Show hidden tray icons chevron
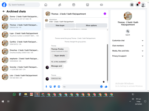The height and width of the screenshot is (111, 149). click(130, 101)
